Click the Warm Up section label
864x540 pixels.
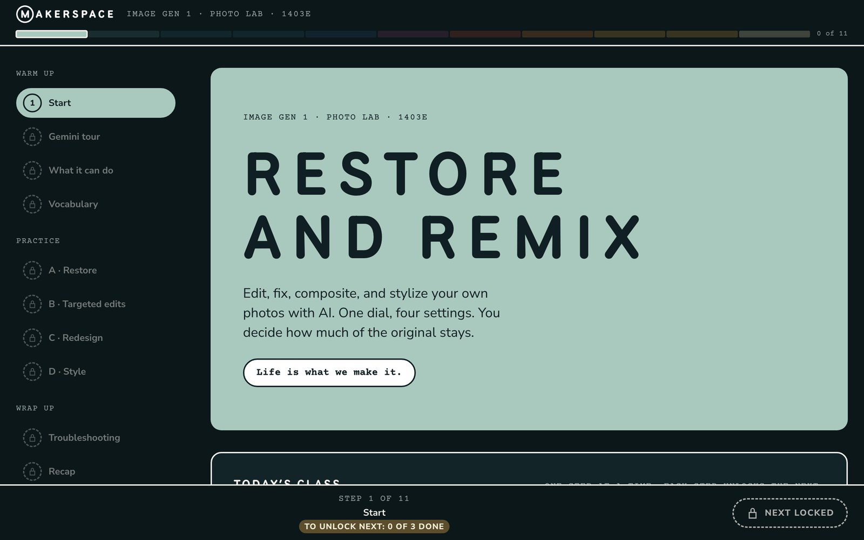click(35, 73)
